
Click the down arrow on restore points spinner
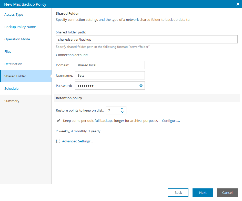122,112
